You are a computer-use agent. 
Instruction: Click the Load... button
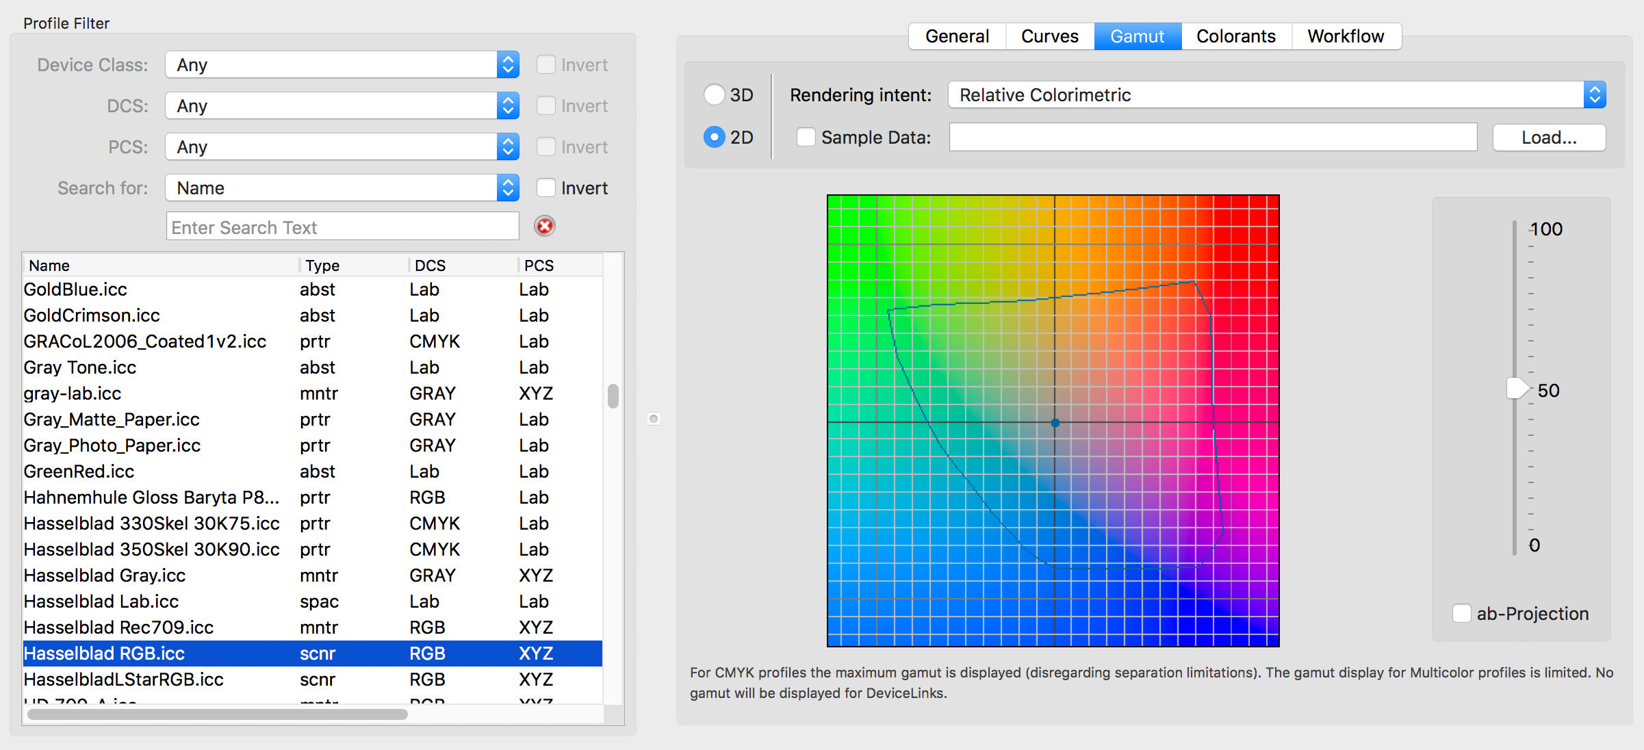(1548, 138)
